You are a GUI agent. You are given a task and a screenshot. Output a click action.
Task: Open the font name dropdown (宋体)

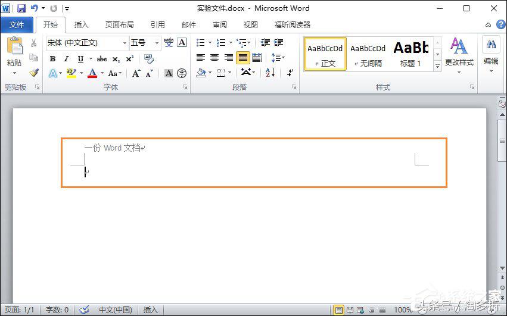click(x=125, y=43)
